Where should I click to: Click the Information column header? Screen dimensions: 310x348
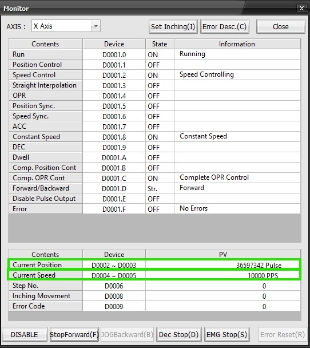(x=237, y=44)
